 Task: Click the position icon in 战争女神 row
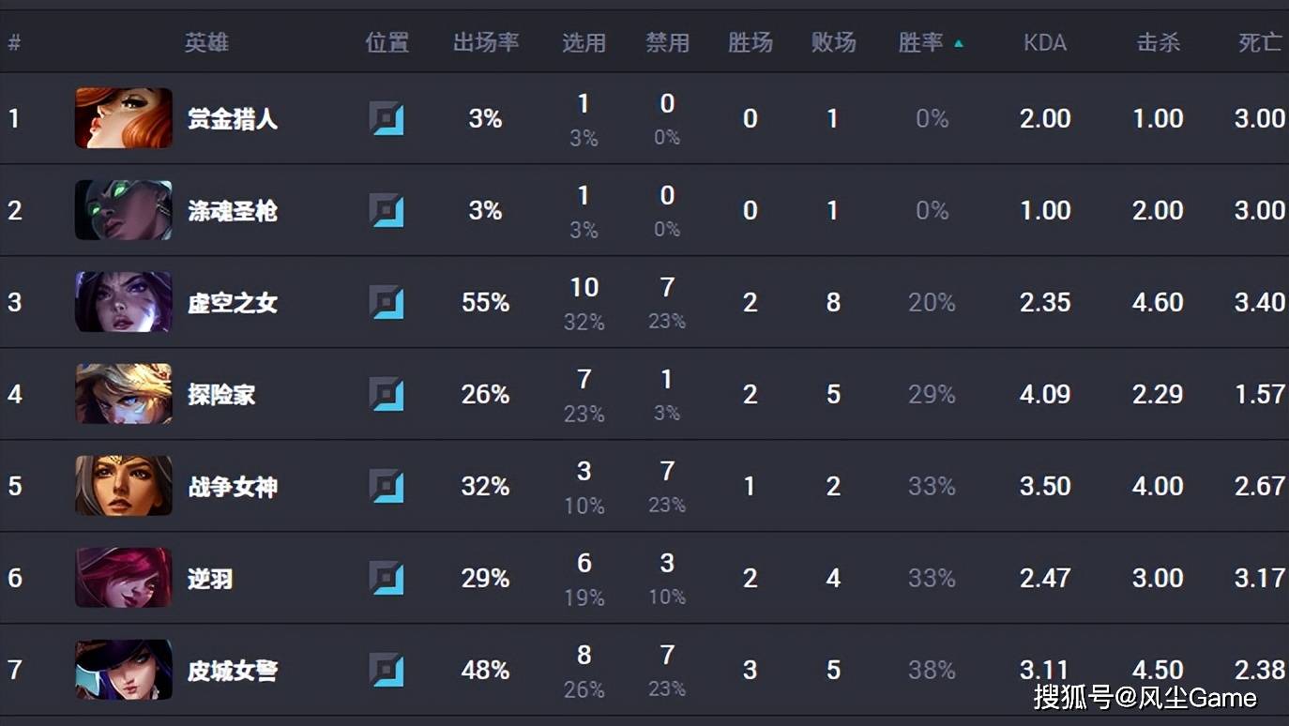click(x=387, y=486)
